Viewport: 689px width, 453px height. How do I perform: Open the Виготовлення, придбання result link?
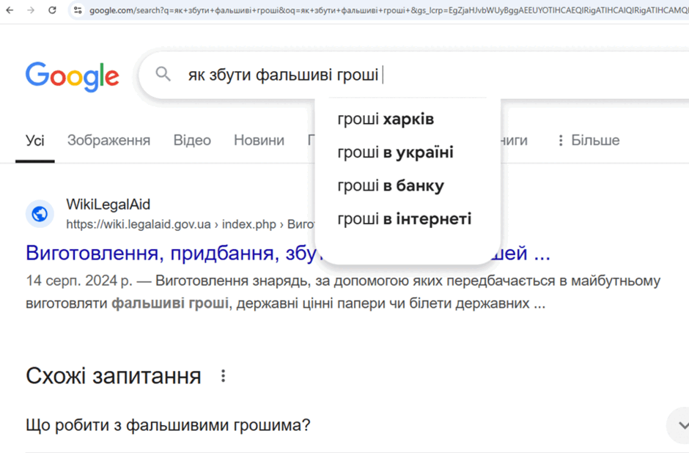click(x=287, y=253)
